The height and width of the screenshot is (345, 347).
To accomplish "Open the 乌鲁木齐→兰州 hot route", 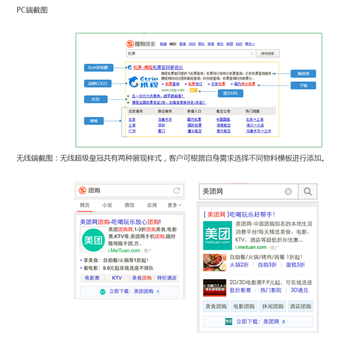I will pyautogui.click(x=258, y=131).
